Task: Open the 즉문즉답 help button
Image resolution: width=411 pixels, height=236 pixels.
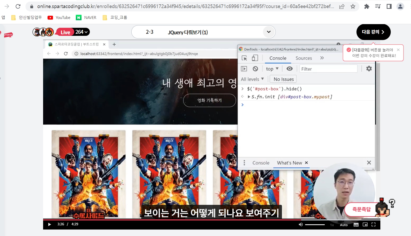Action: tap(361, 209)
